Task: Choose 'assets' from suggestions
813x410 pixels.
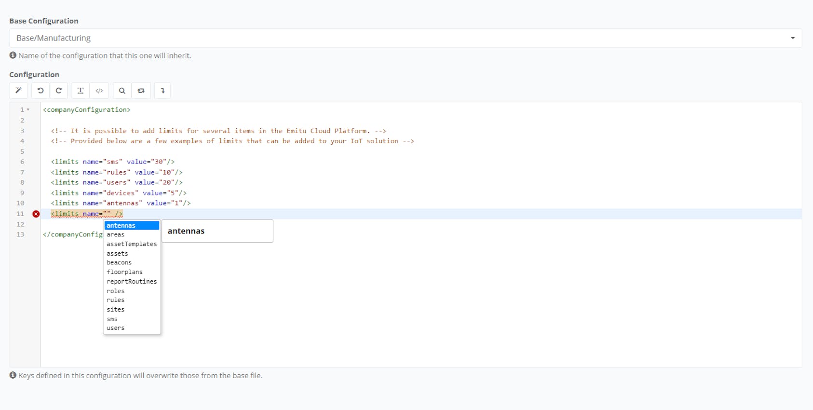Action: click(x=132, y=254)
